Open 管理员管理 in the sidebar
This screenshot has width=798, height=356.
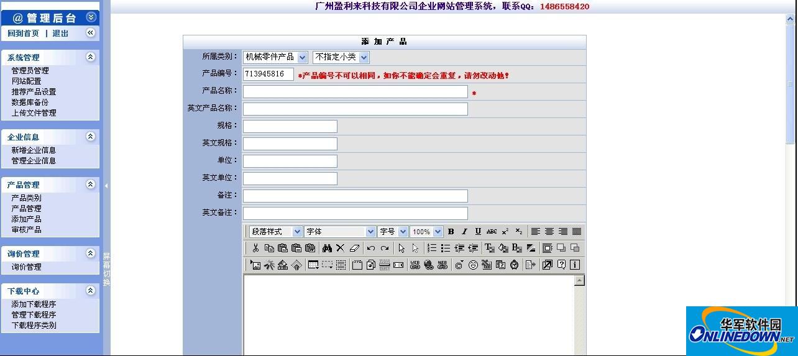click(30, 71)
